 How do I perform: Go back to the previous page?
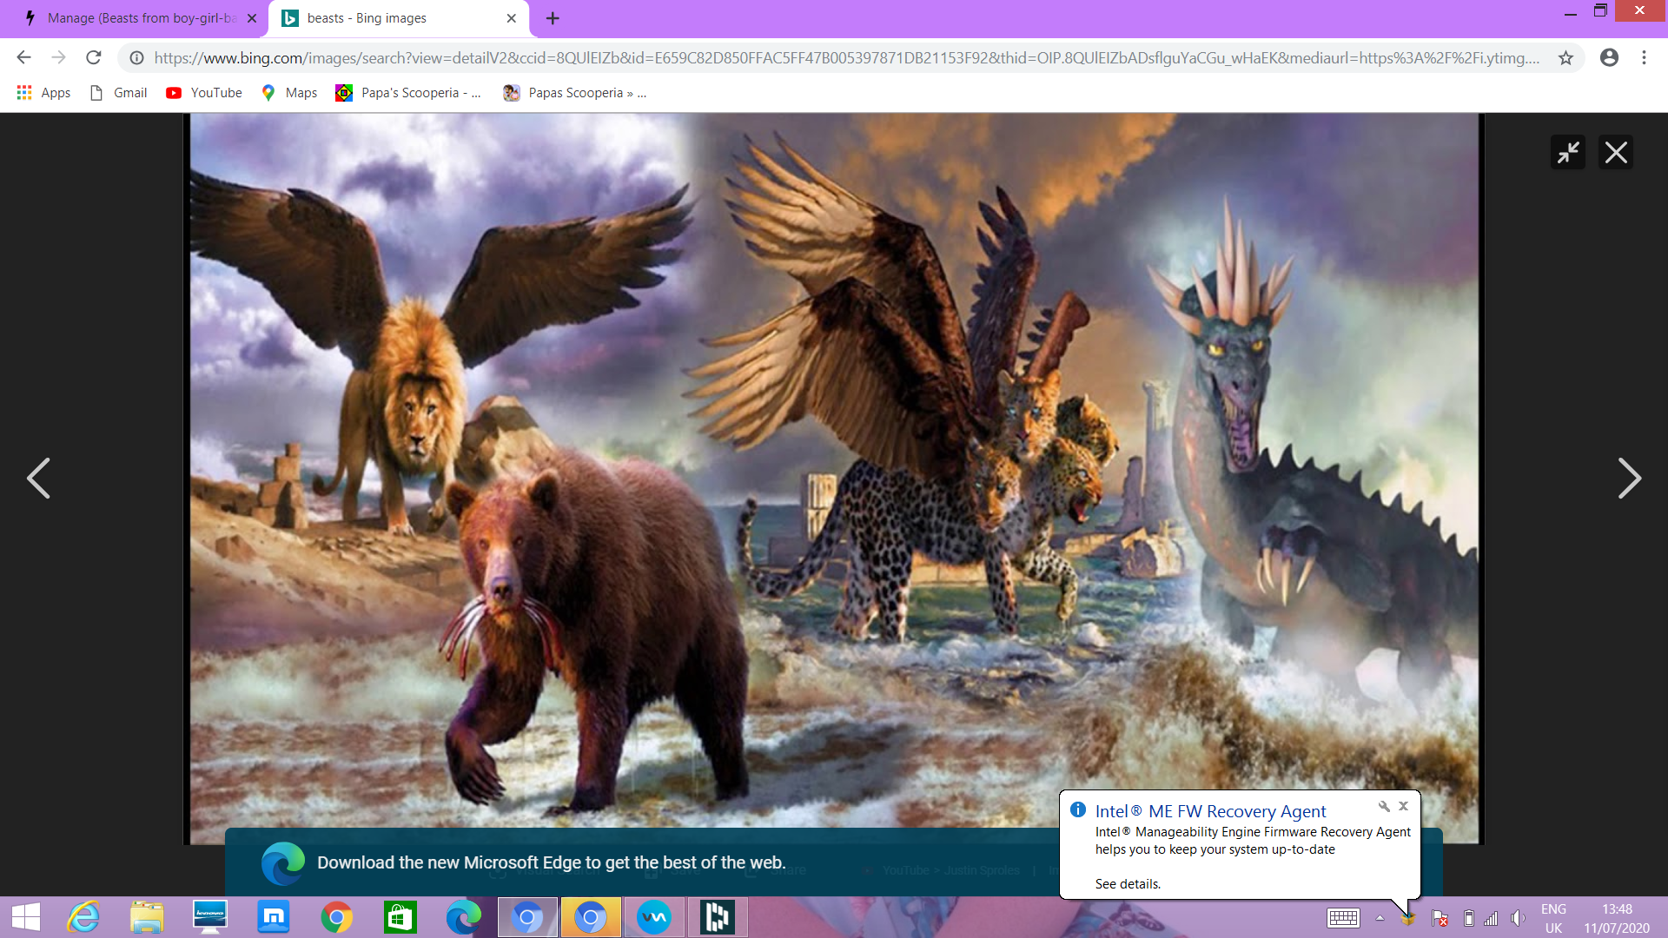[23, 57]
